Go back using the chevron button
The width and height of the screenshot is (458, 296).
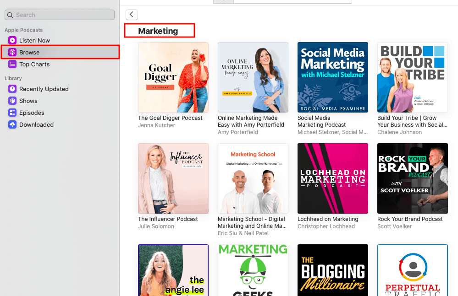[132, 14]
